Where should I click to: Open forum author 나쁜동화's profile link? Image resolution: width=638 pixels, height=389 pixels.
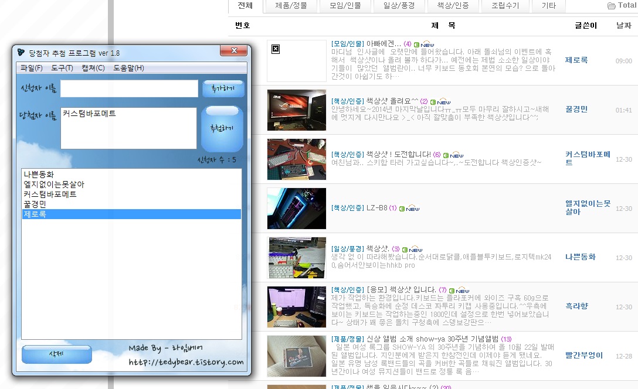coord(580,257)
